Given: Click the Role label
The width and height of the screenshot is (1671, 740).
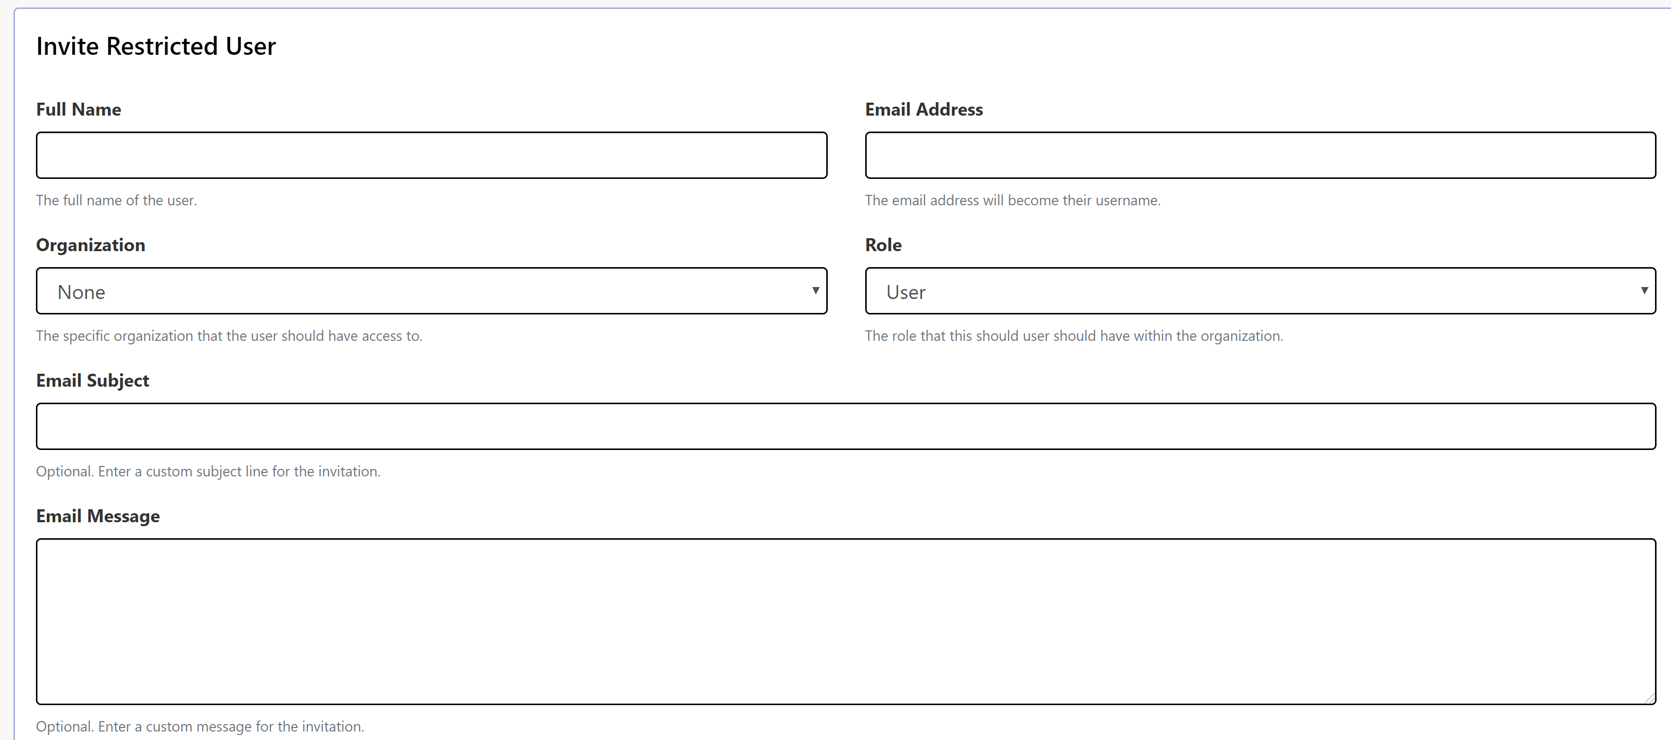Looking at the screenshot, I should pos(884,245).
